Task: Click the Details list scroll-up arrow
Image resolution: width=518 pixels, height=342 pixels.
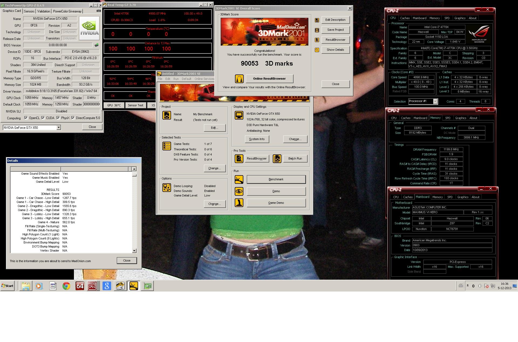Action: 134,169
